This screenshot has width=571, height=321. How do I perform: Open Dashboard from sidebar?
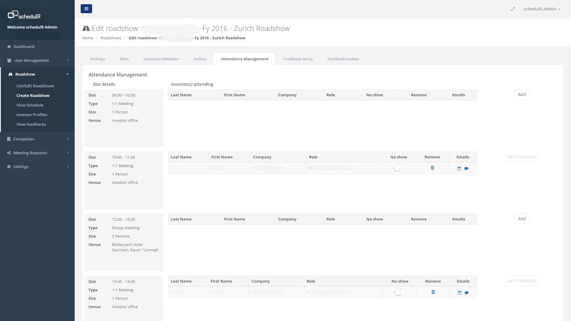tap(24, 46)
